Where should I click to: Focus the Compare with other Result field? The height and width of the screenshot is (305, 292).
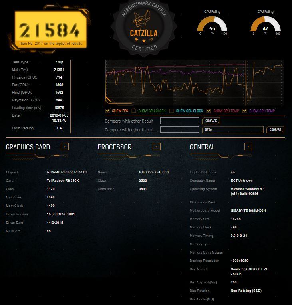[x=180, y=121]
